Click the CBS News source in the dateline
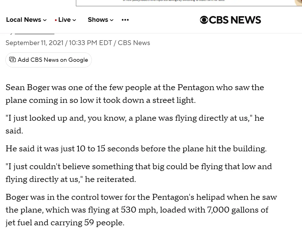This screenshot has height=231, width=302. coord(134,43)
